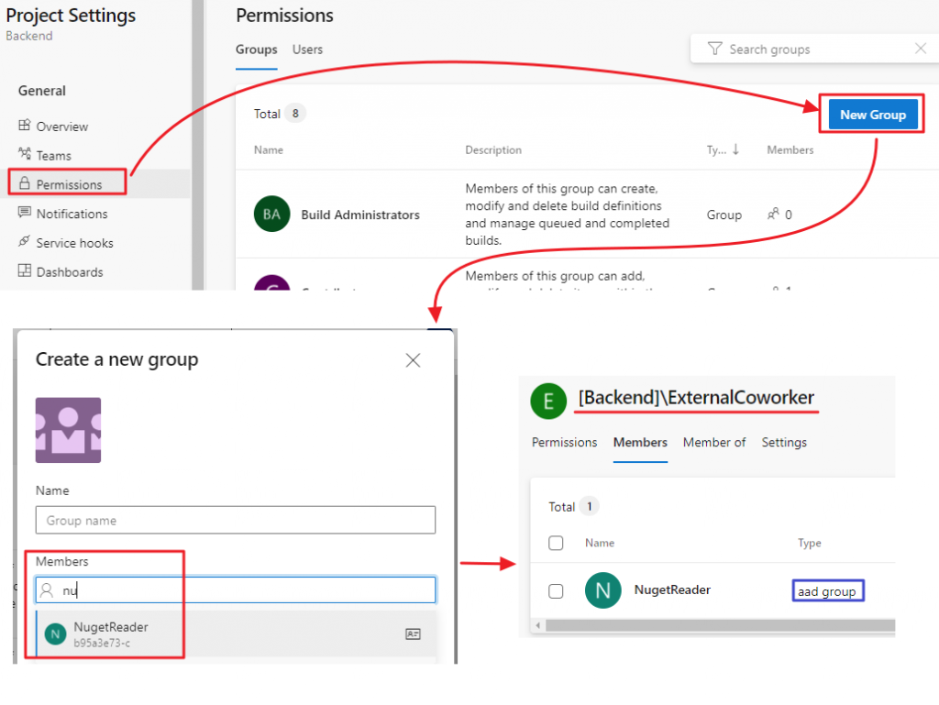
Task: Select Permissions in the General sidebar
Action: [x=69, y=184]
